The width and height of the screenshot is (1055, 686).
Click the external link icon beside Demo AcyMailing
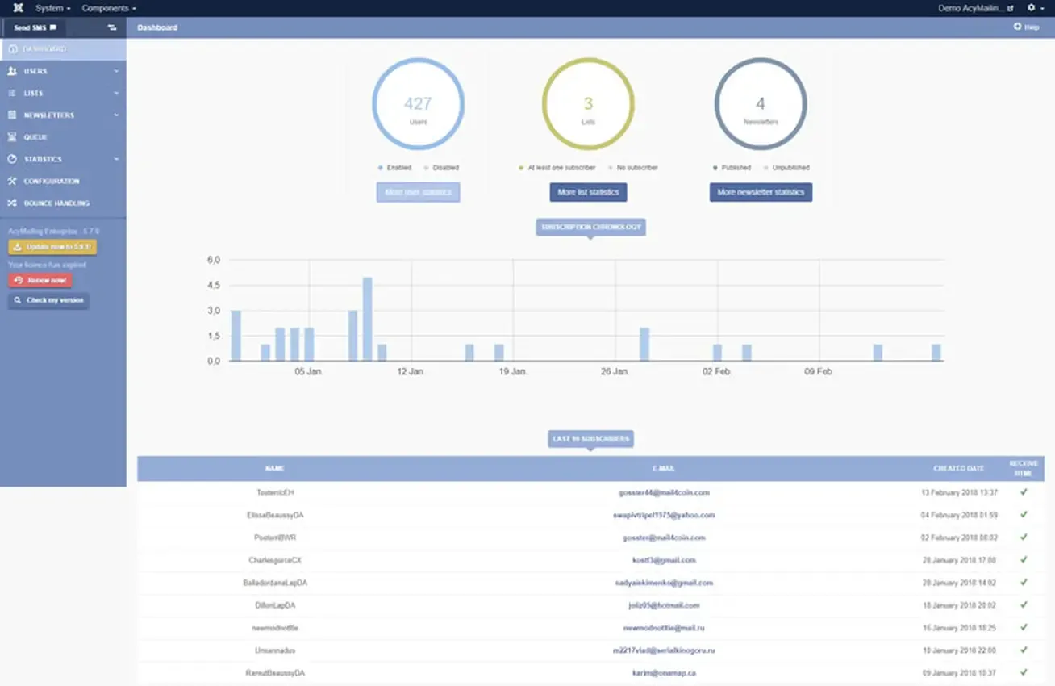click(1011, 8)
